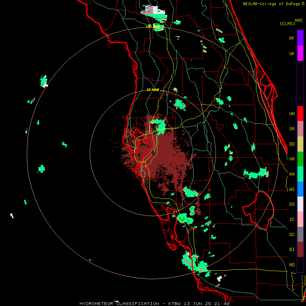This screenshot has height=306, width=306.
Task: Click the NEXLAB-College of DuPage credit text
Action: tap(271, 4)
